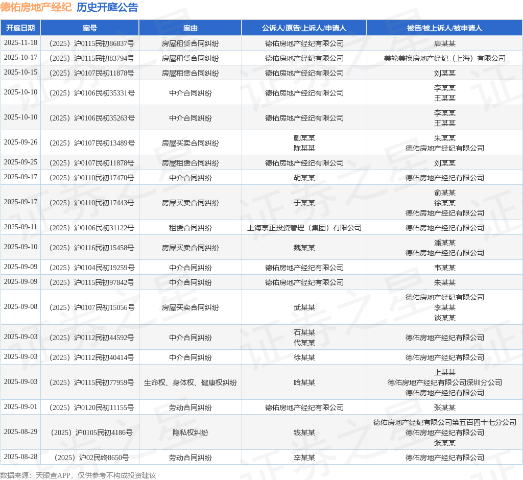Click defendant 潘某某
This screenshot has height=480, width=523.
pos(445,243)
